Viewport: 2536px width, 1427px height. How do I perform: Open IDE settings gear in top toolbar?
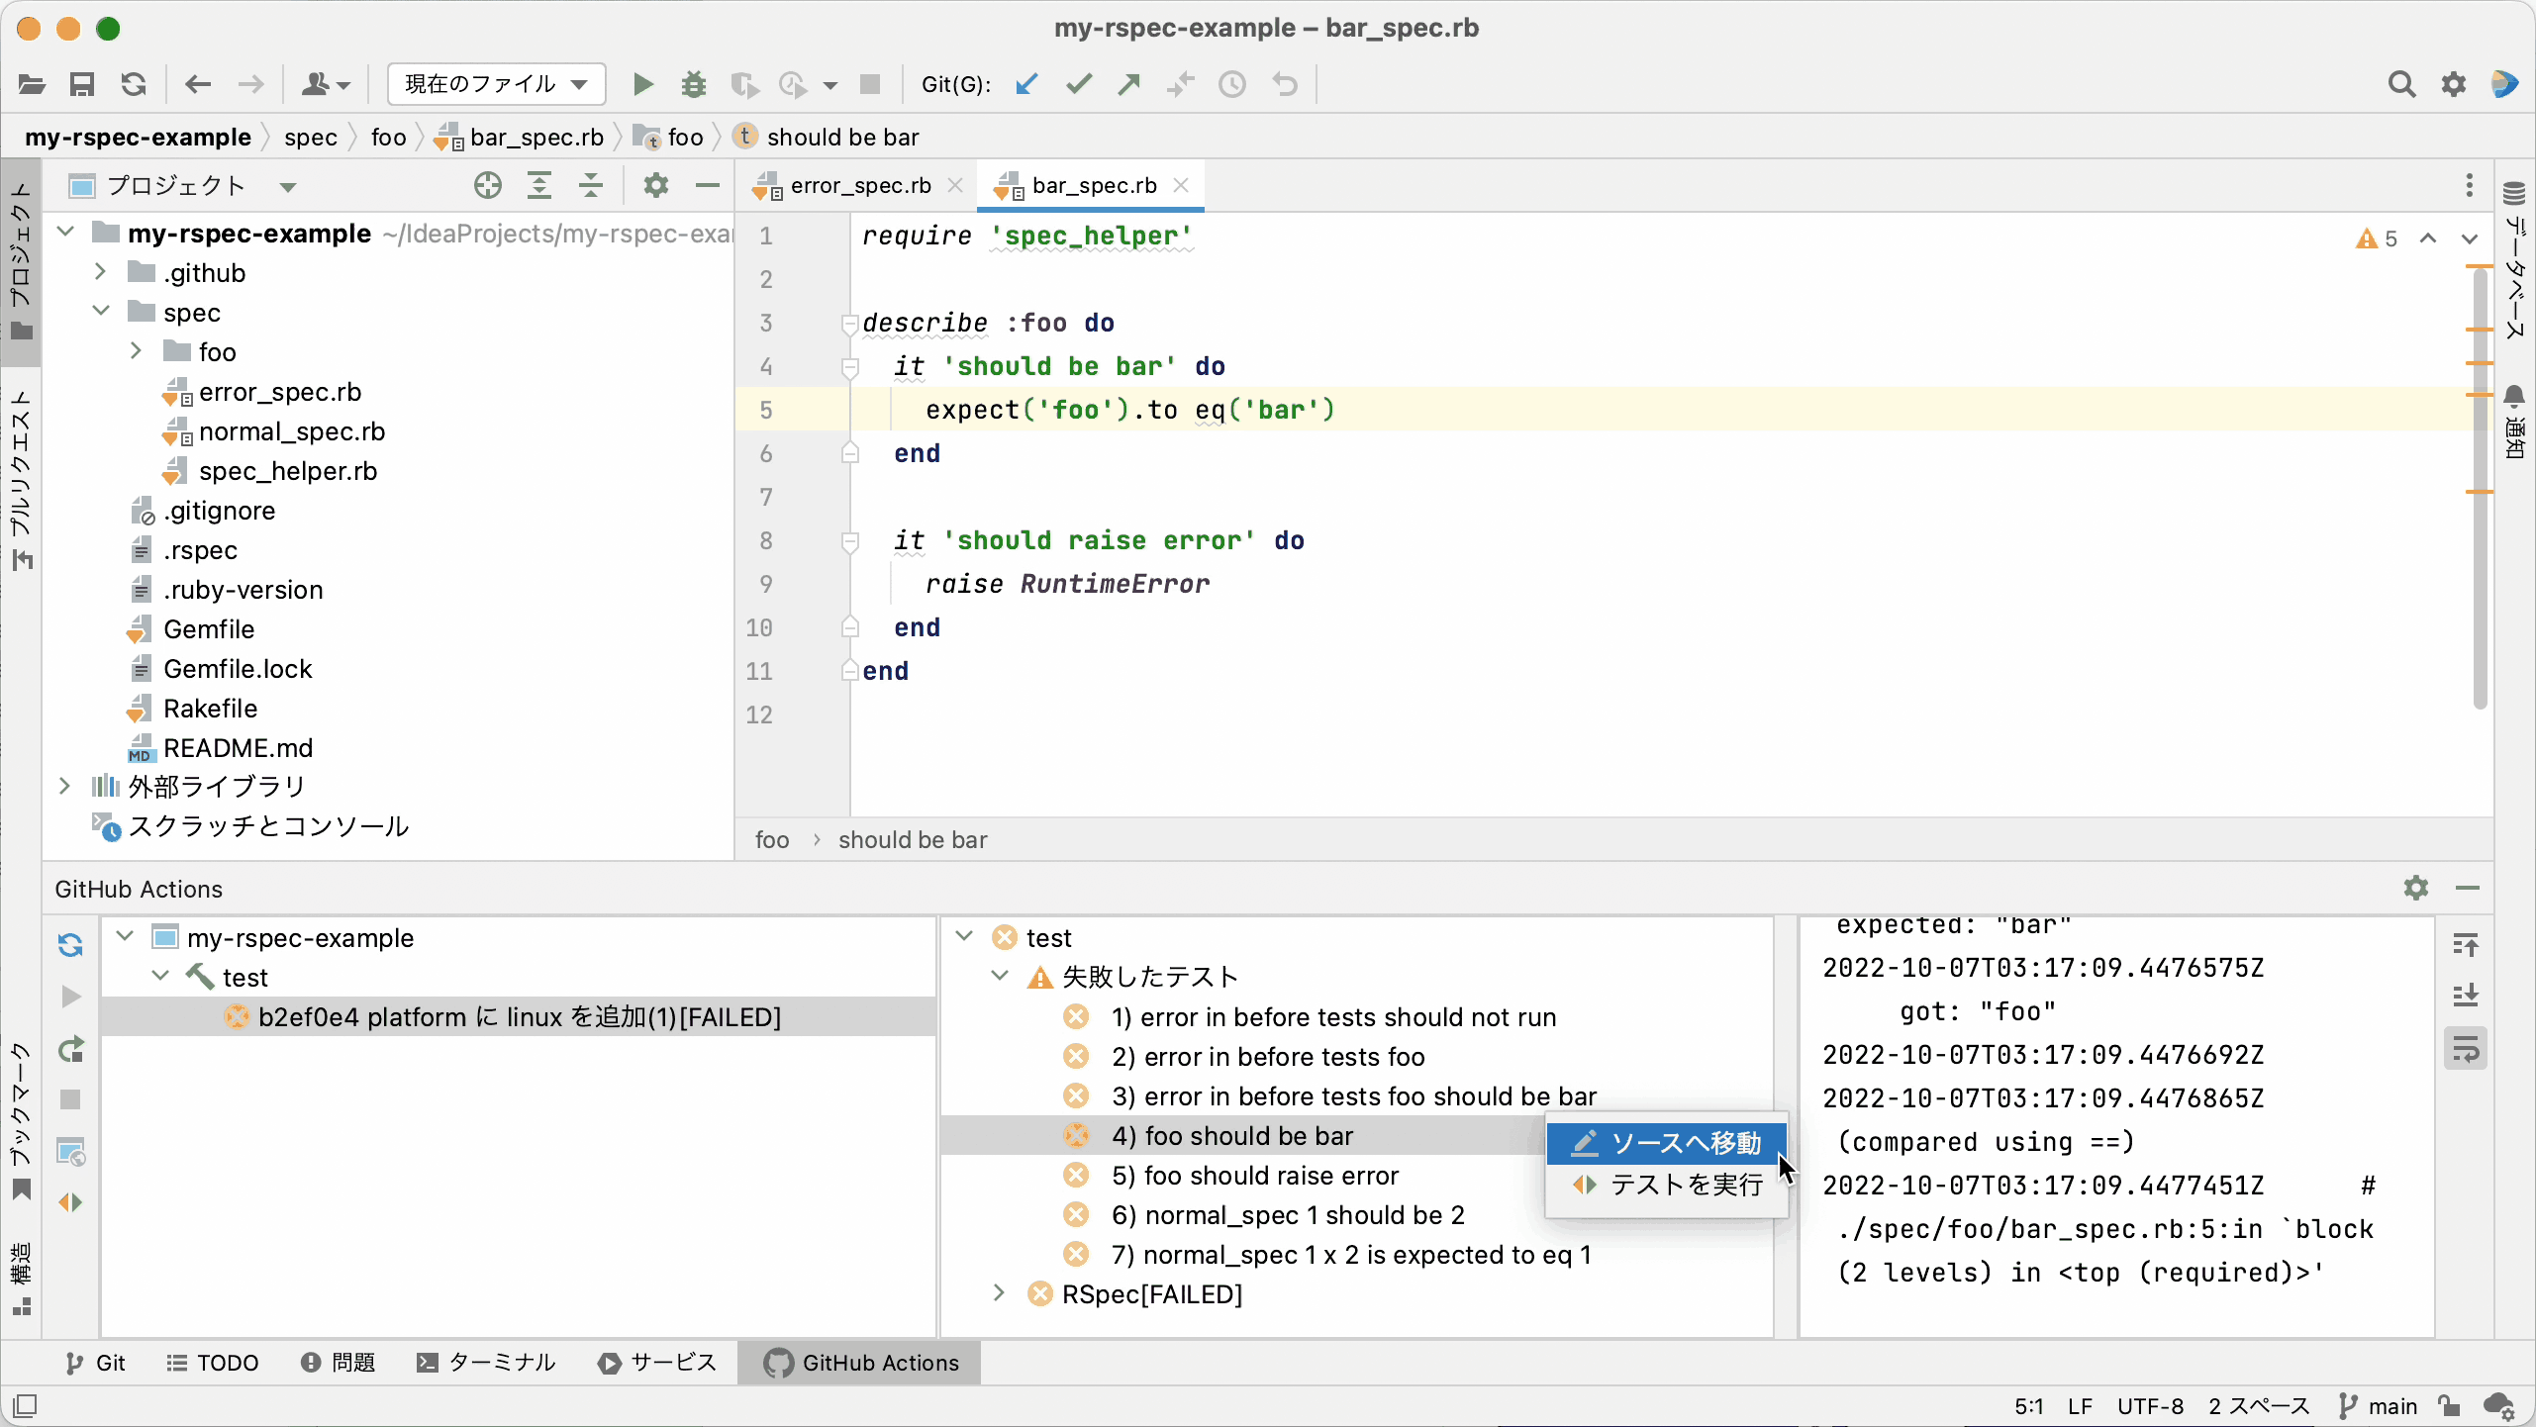click(x=2454, y=84)
